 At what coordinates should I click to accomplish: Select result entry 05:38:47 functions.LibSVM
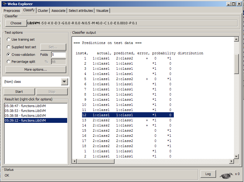36,106
